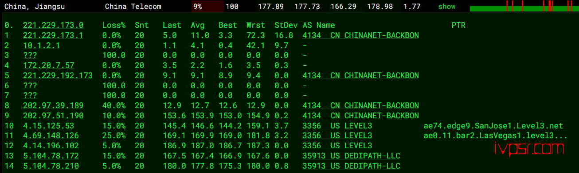Open hop 8 IP 202.97.39.189 link
Image resolution: width=579 pixels, height=173 pixels.
(53, 106)
